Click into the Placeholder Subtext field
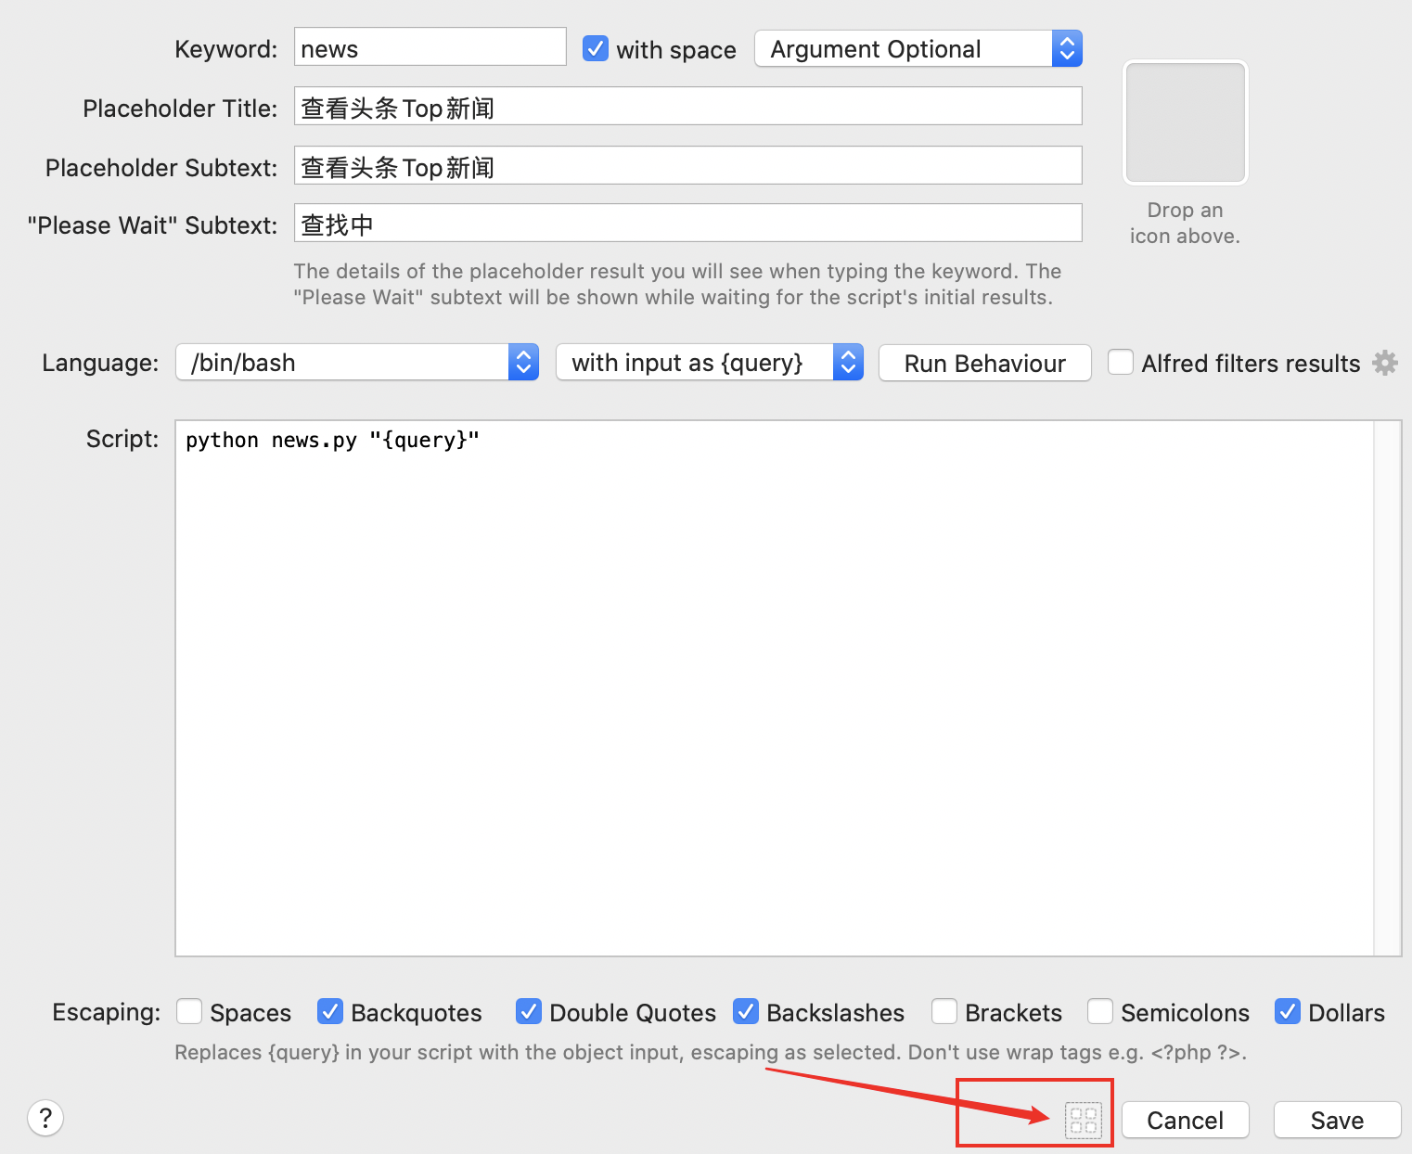The height and width of the screenshot is (1154, 1412). [688, 165]
